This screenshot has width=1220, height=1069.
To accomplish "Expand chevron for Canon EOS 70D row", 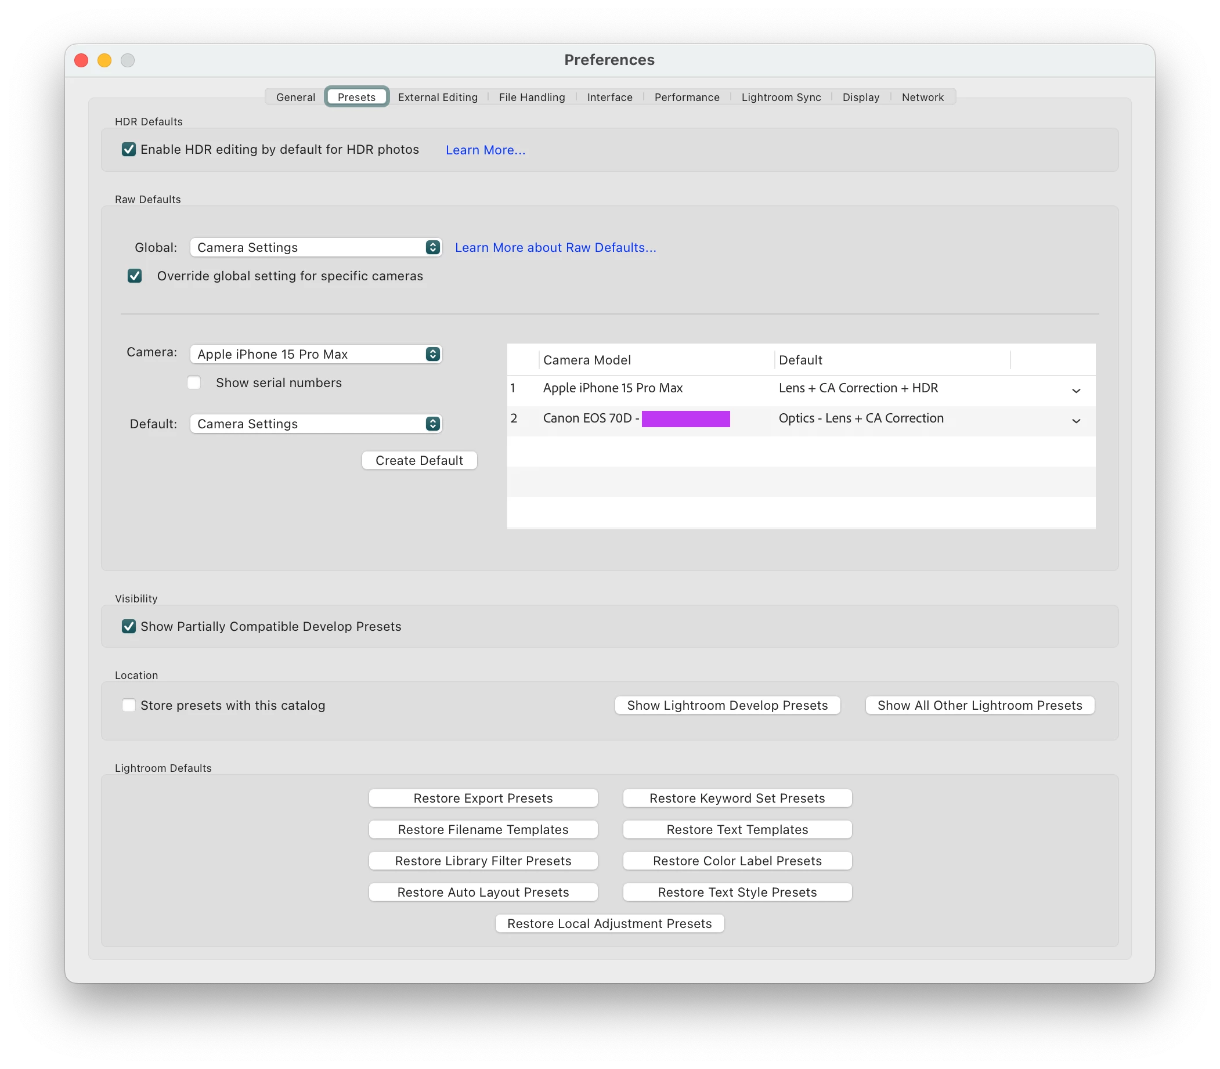I will click(1075, 421).
